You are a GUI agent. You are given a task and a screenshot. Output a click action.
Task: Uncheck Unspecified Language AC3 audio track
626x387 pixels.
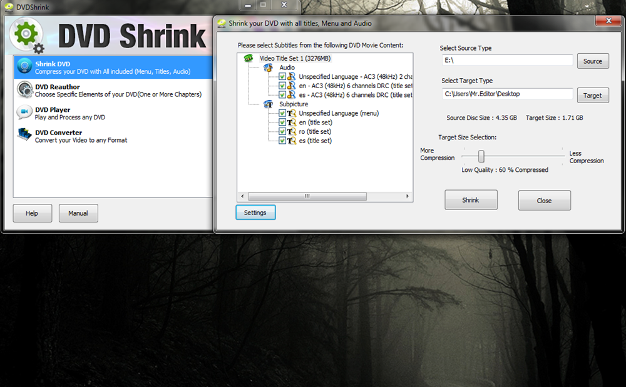(282, 76)
